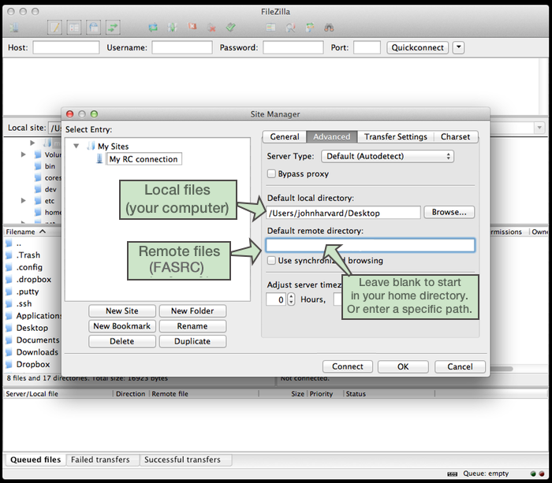
Task: Click Cancel in Site Manager
Action: pyautogui.click(x=460, y=366)
